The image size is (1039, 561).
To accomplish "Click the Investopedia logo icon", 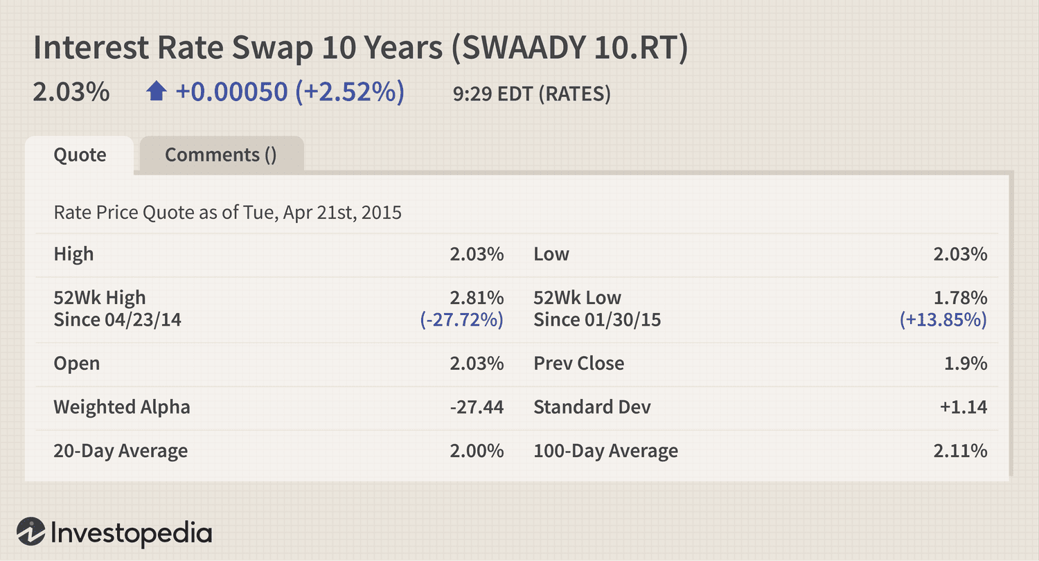I will click(x=31, y=532).
